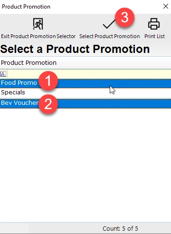Click the printer icon

154,24
